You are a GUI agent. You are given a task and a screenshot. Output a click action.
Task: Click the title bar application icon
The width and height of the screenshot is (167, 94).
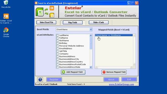point(36,3)
